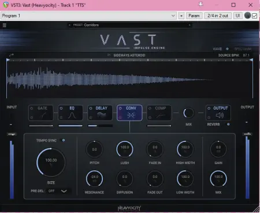The height and width of the screenshot is (213, 260).
Task: Select the EQ module tab
Action: (70, 113)
